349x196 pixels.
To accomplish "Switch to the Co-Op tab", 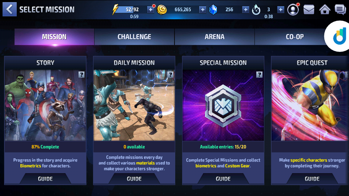I will pos(295,37).
